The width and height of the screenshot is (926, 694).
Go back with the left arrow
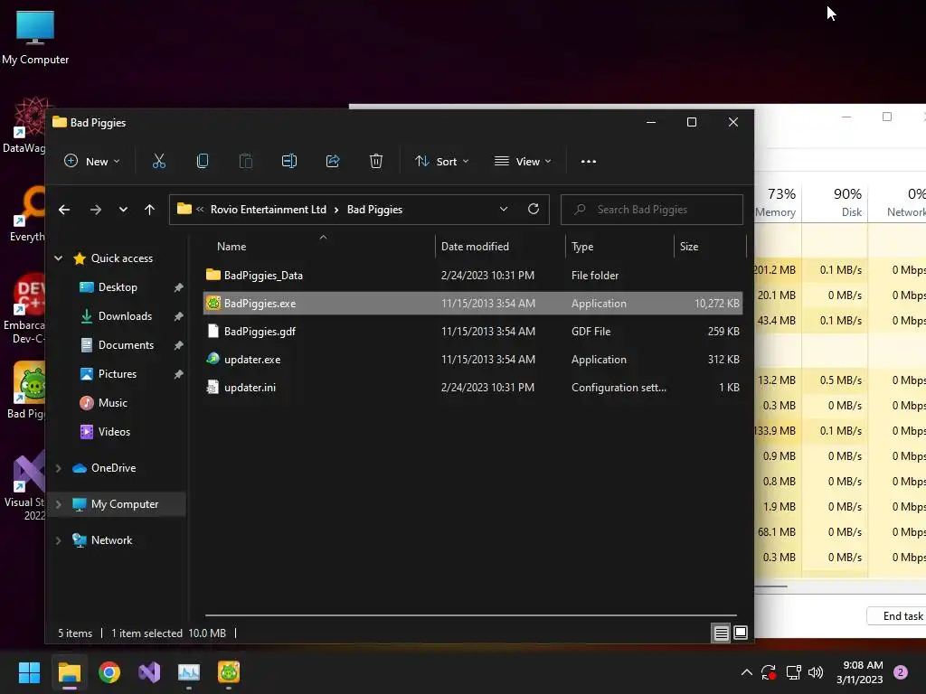coord(64,210)
